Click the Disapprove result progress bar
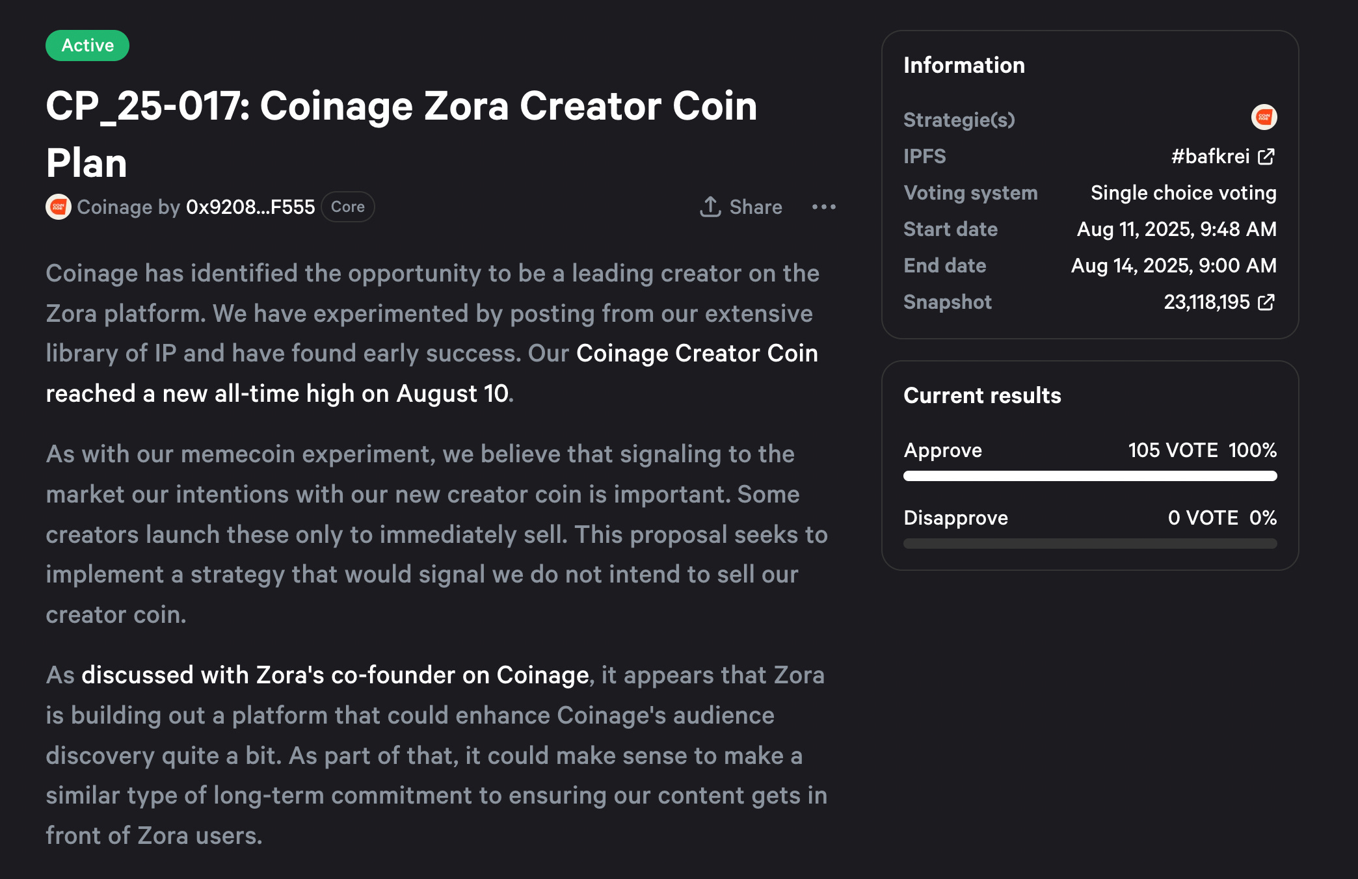This screenshot has height=879, width=1358. [x=1089, y=544]
